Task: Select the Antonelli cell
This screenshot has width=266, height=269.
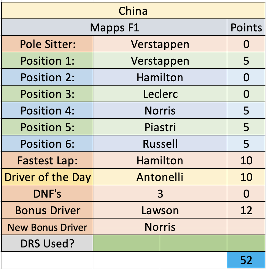Action: tap(160, 177)
